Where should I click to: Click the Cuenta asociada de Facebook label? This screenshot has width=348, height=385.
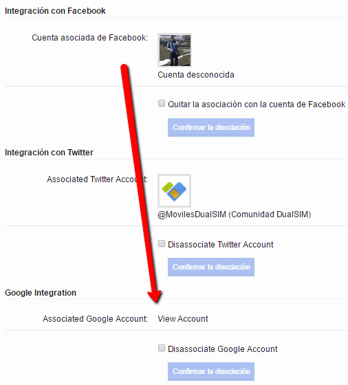(x=89, y=38)
